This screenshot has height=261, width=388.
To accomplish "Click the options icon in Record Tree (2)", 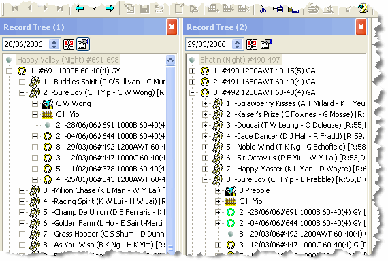I will pos(266,44).
